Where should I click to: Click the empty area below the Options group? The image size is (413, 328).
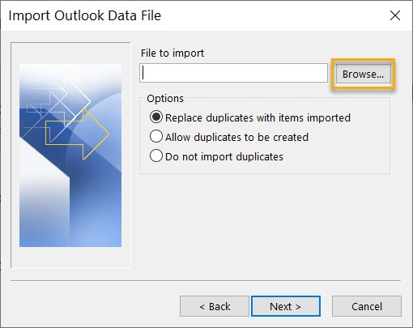click(x=265, y=224)
